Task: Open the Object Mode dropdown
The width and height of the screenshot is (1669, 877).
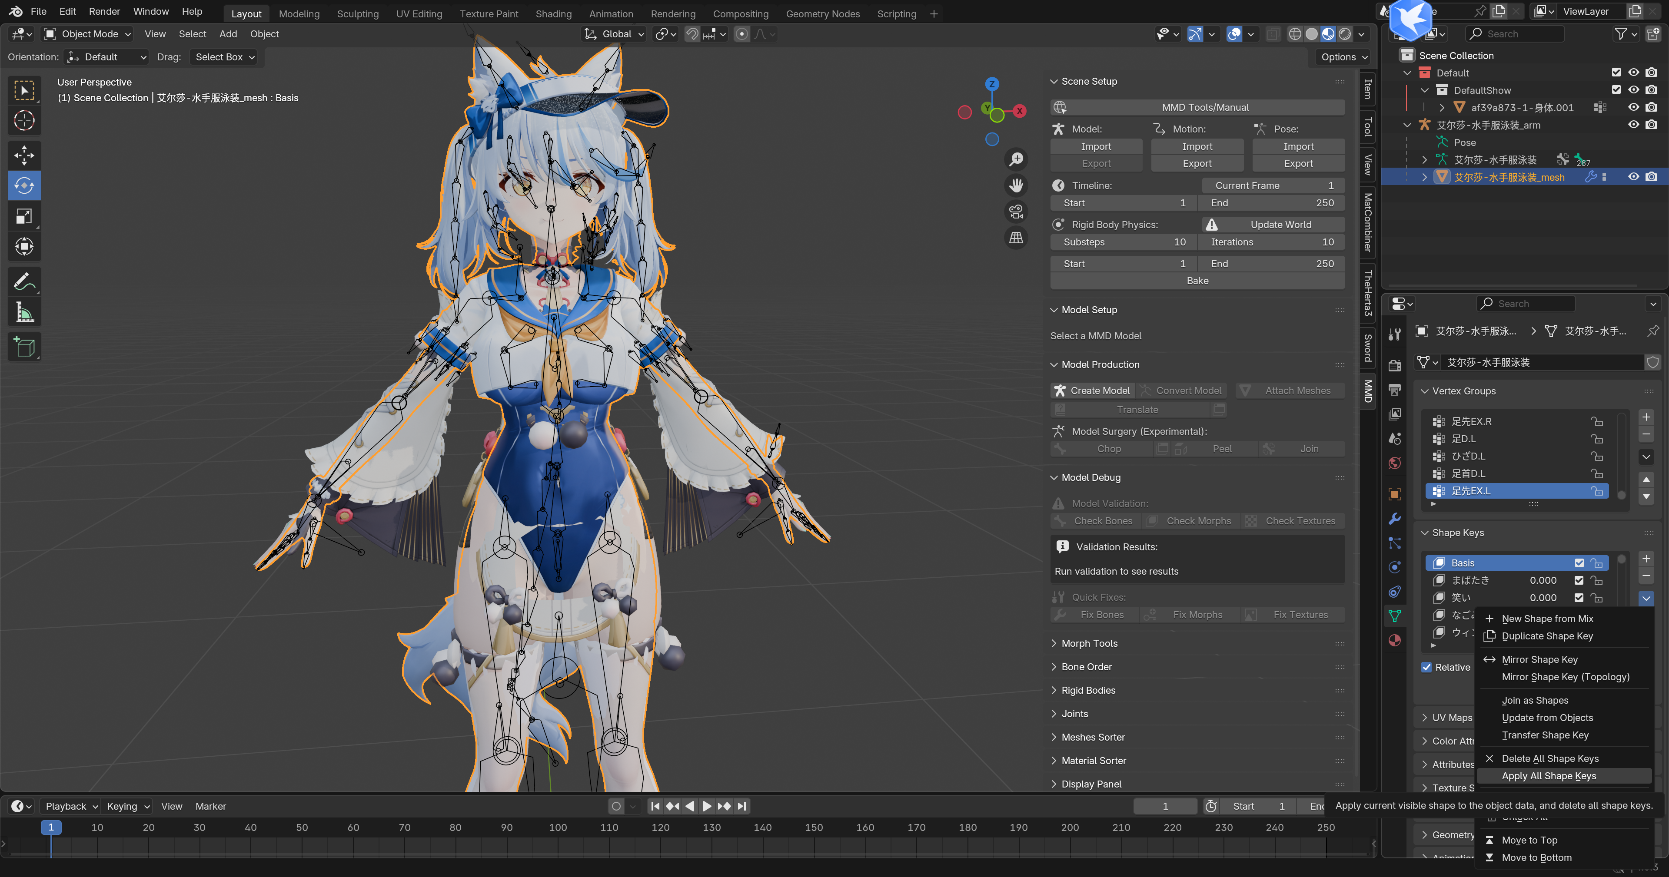Action: [x=87, y=34]
